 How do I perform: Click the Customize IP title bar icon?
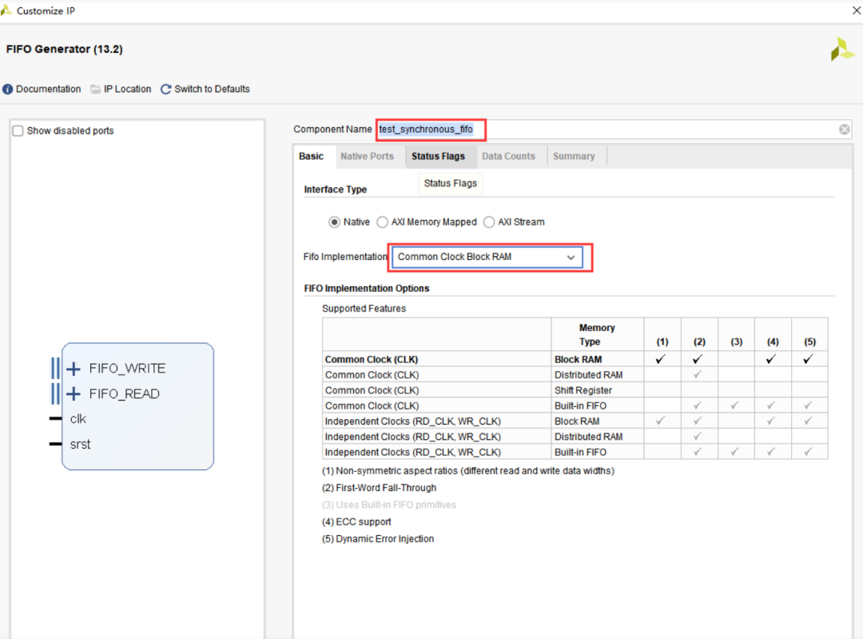6,11
